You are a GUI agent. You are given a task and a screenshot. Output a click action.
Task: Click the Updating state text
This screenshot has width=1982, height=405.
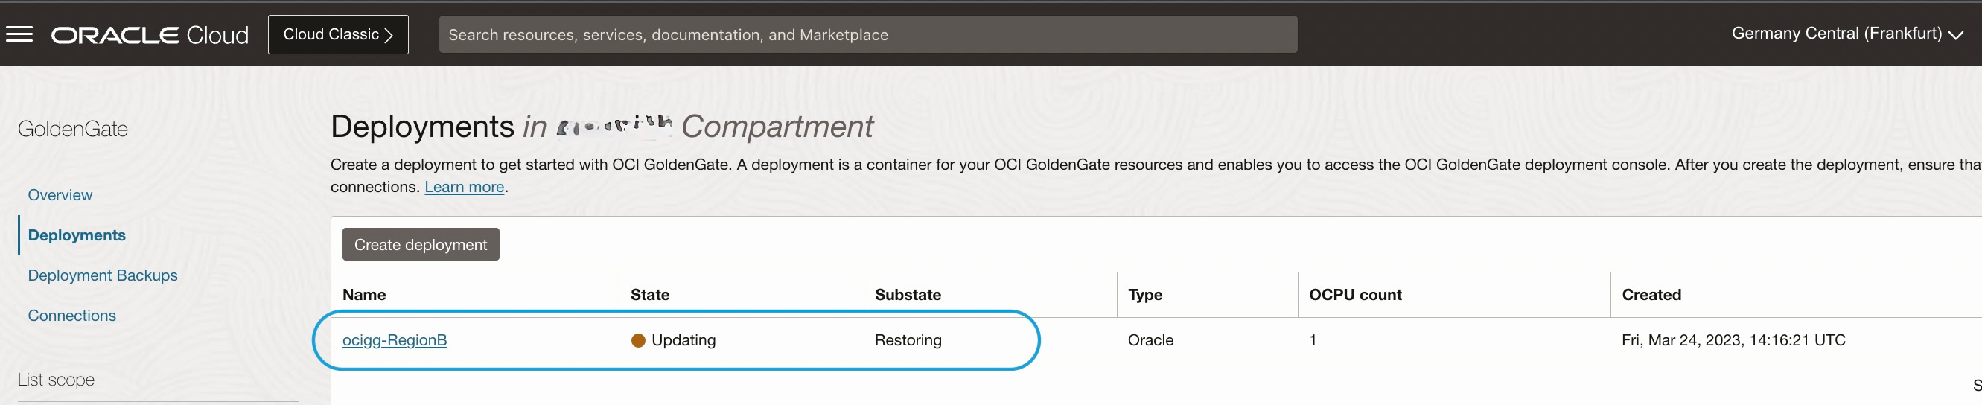683,339
